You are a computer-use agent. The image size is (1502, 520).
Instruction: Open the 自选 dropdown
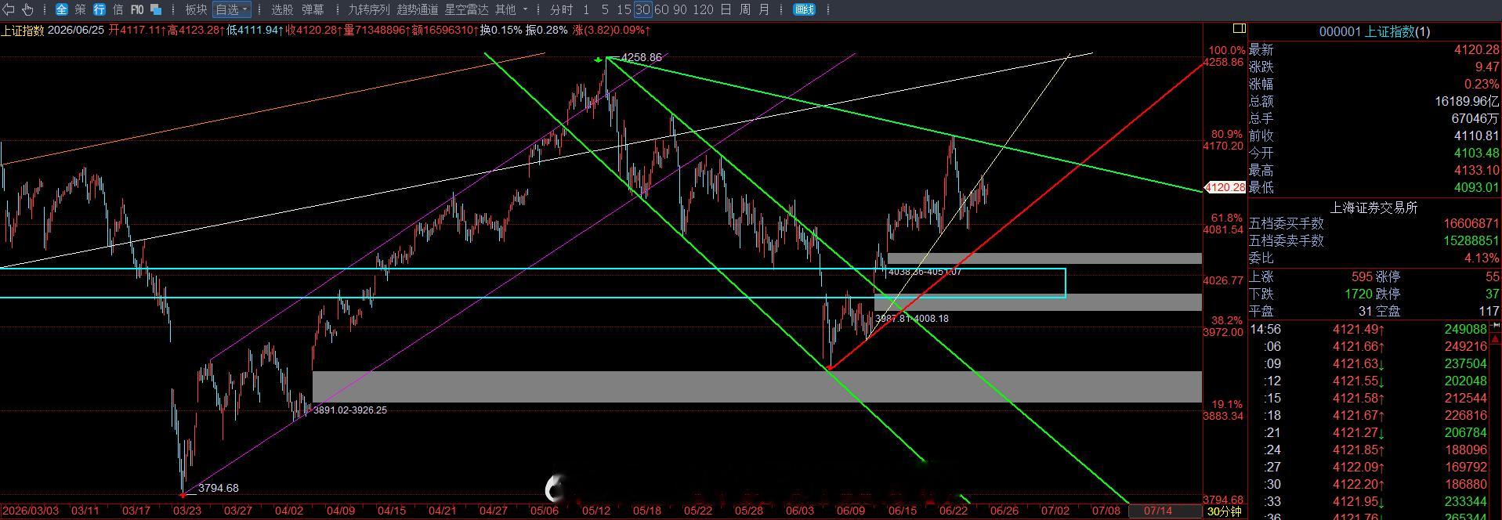(x=231, y=9)
